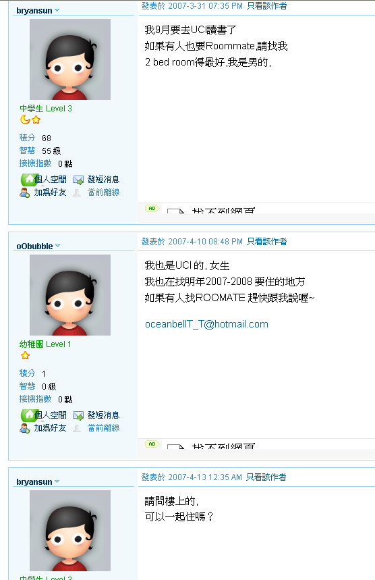
Task: Click 只看該作者 link on 2007-4-13 post
Action: point(266,477)
